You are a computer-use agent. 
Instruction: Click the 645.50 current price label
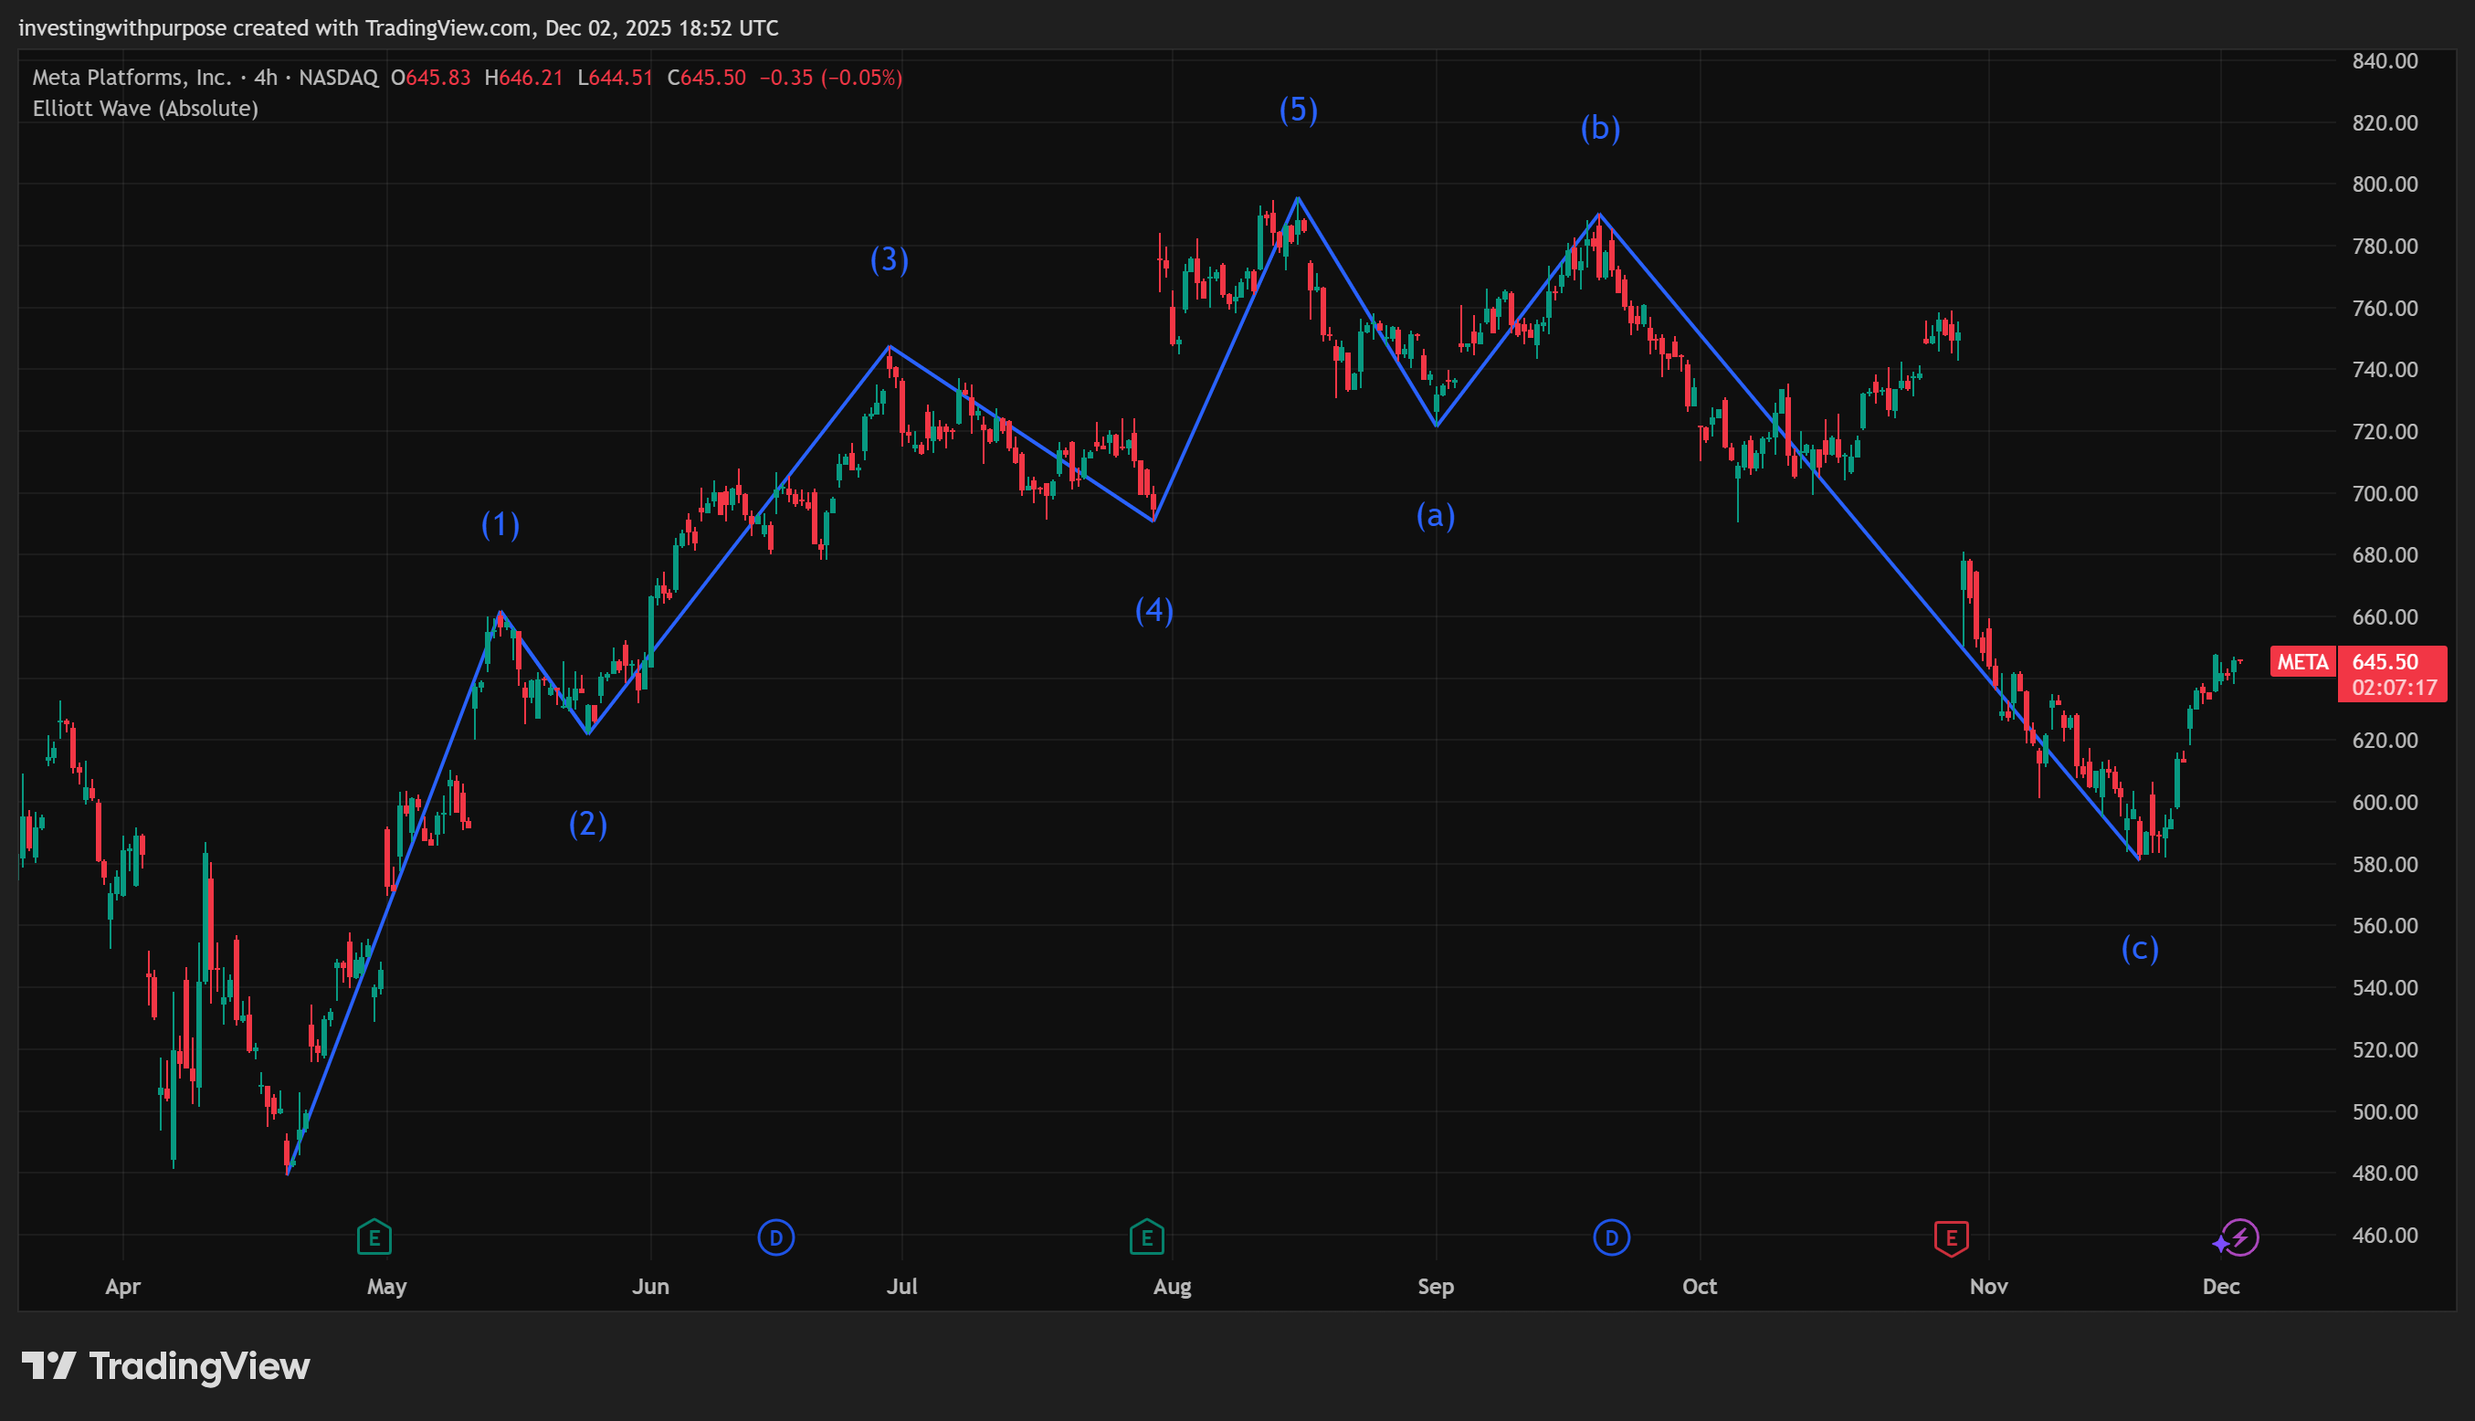pyautogui.click(x=2385, y=662)
